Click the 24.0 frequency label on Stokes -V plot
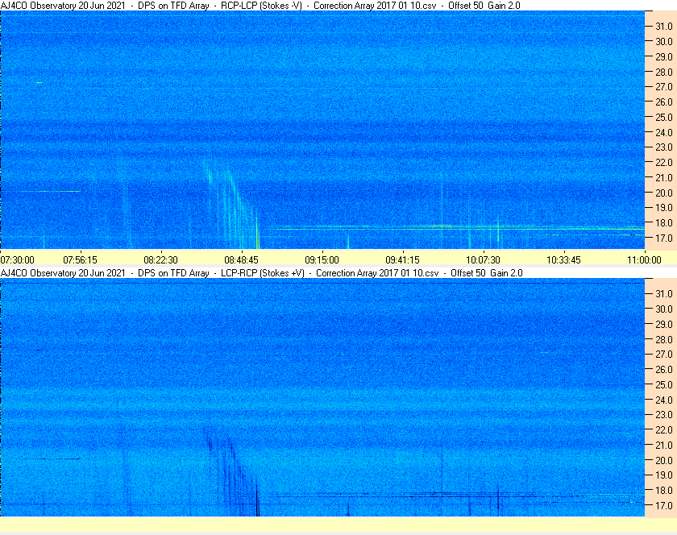Image resolution: width=677 pixels, height=535 pixels. point(664,132)
